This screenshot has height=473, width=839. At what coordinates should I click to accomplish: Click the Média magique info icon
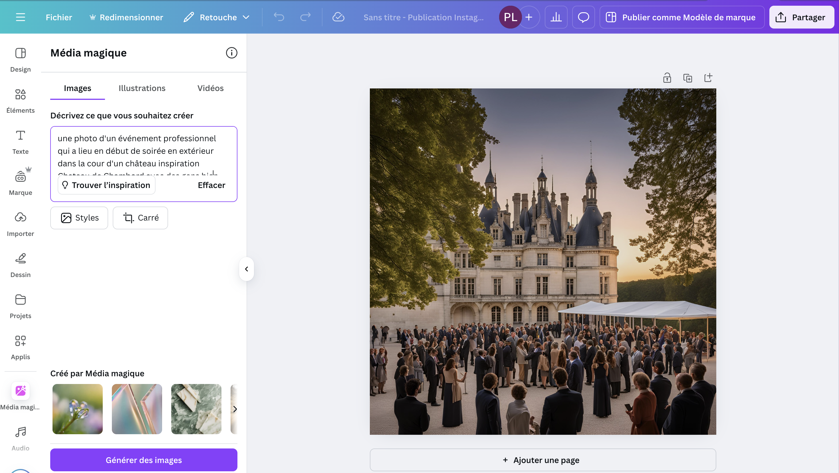(x=231, y=53)
